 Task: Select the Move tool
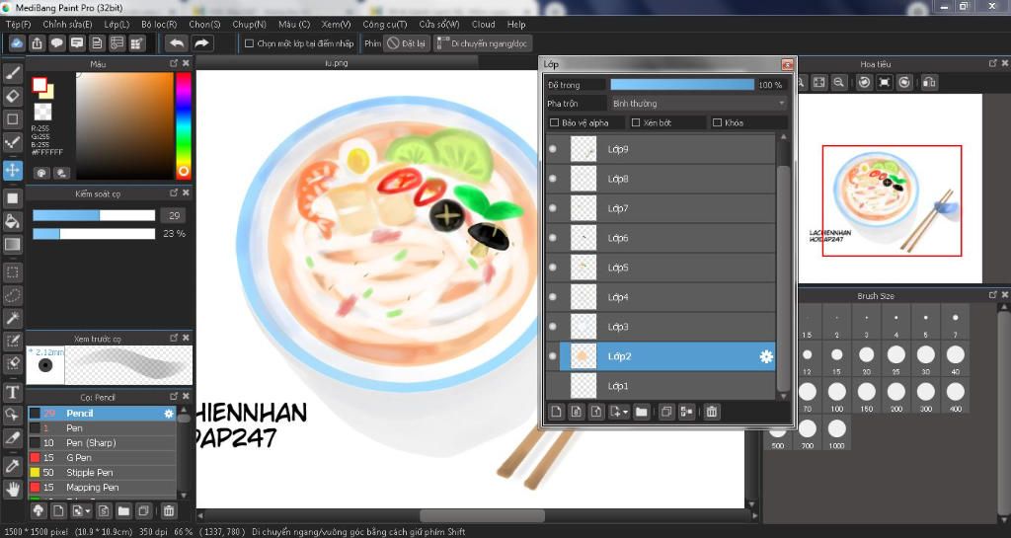(12, 170)
